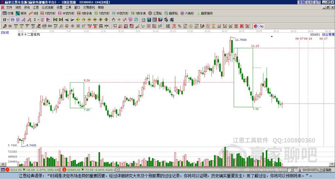This screenshot has height=179, width=335.
Task: Open the calendar icon tool
Action: (x=143, y=20)
